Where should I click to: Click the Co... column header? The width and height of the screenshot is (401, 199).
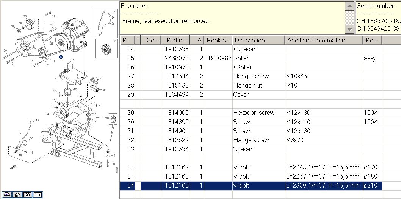click(151, 40)
